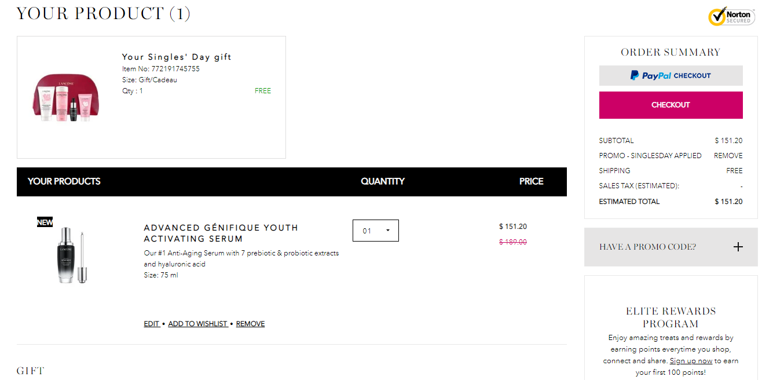Open Advanced Génifique Youth Activating Serum title
The width and height of the screenshot is (762, 380).
tap(221, 233)
